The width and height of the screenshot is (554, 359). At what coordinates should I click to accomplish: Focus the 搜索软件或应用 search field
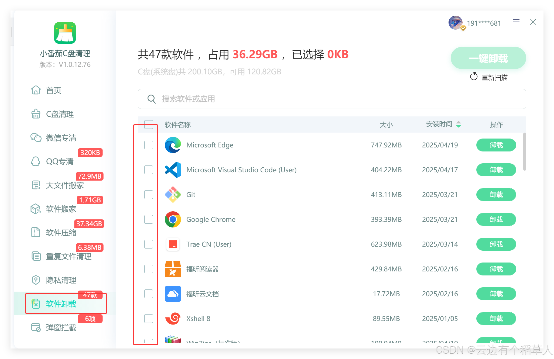332,99
